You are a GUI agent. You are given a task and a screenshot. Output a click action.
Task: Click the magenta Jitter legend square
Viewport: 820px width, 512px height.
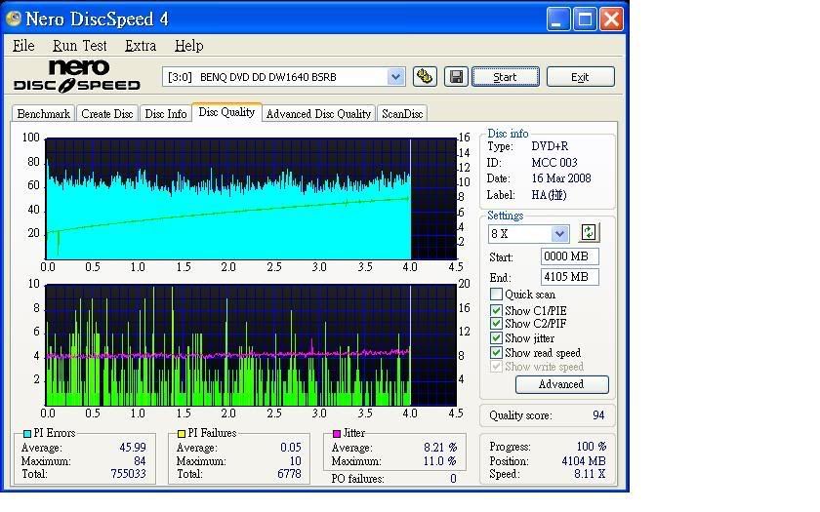pyautogui.click(x=337, y=434)
